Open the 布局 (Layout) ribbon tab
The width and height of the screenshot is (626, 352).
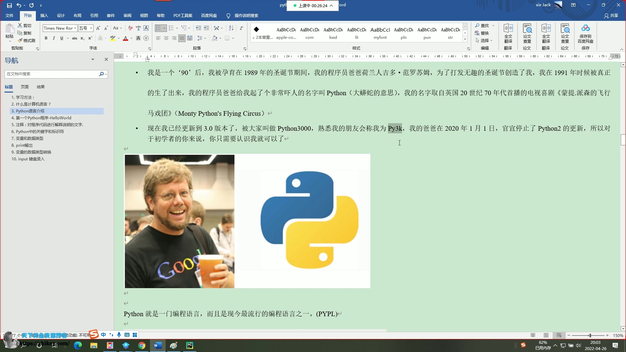[x=78, y=16]
